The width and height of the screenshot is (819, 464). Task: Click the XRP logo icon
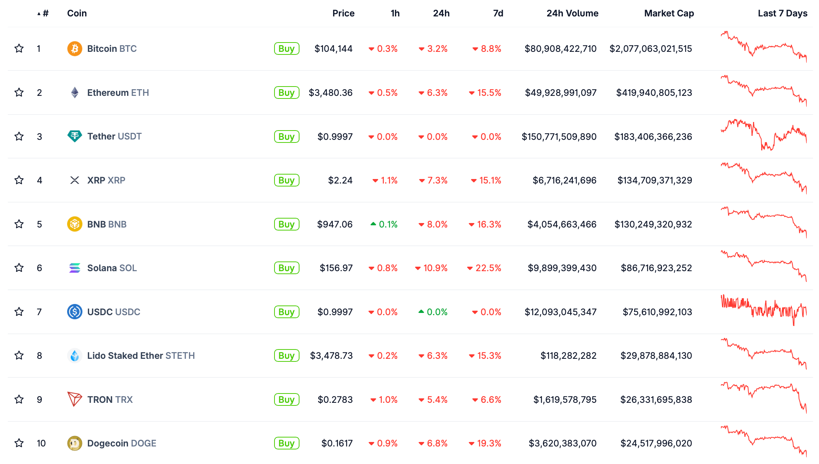coord(75,180)
